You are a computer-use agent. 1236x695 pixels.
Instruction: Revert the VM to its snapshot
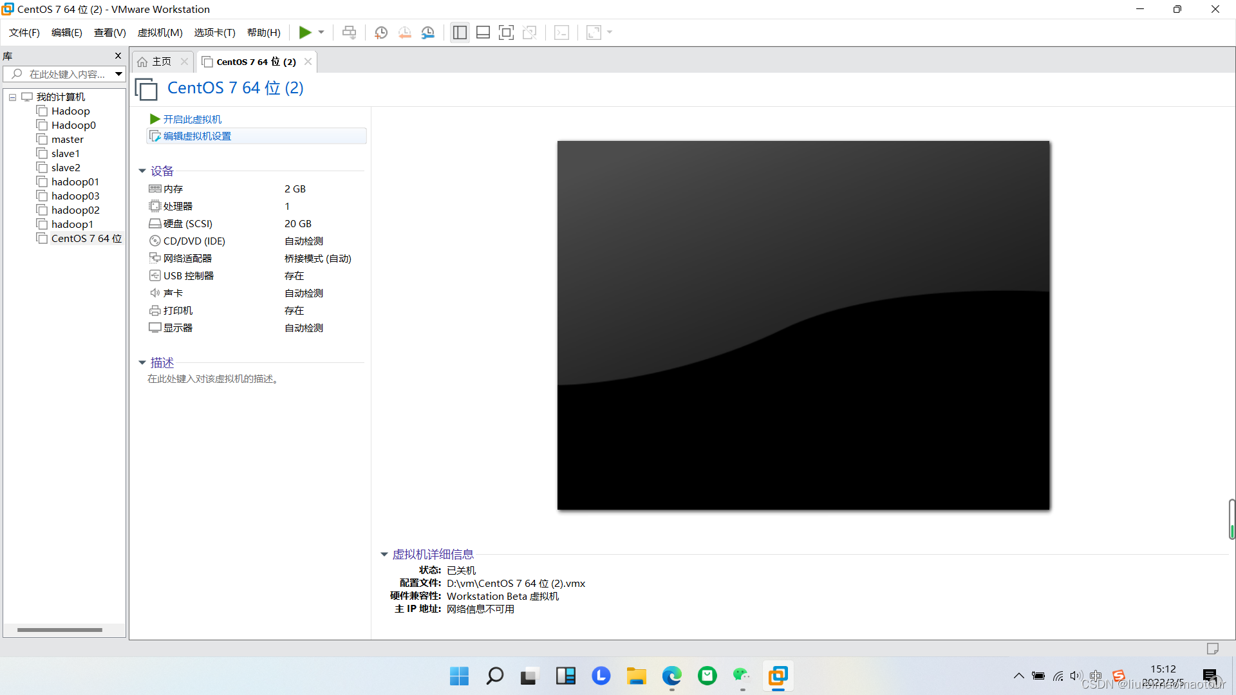coord(405,32)
